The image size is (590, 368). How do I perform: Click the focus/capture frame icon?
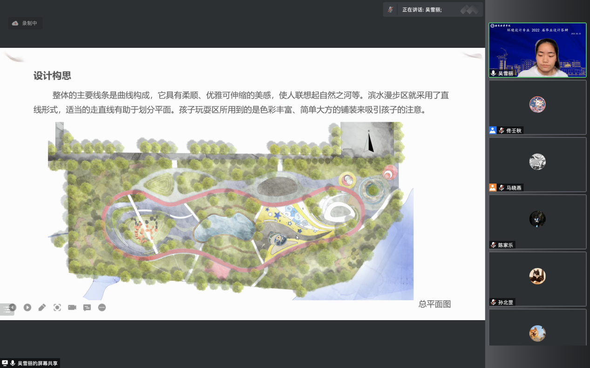tap(57, 307)
